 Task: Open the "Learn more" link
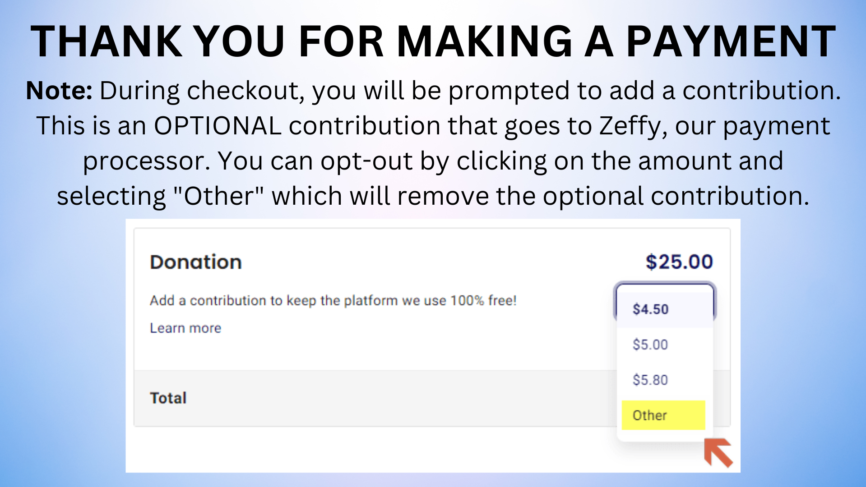pos(185,328)
